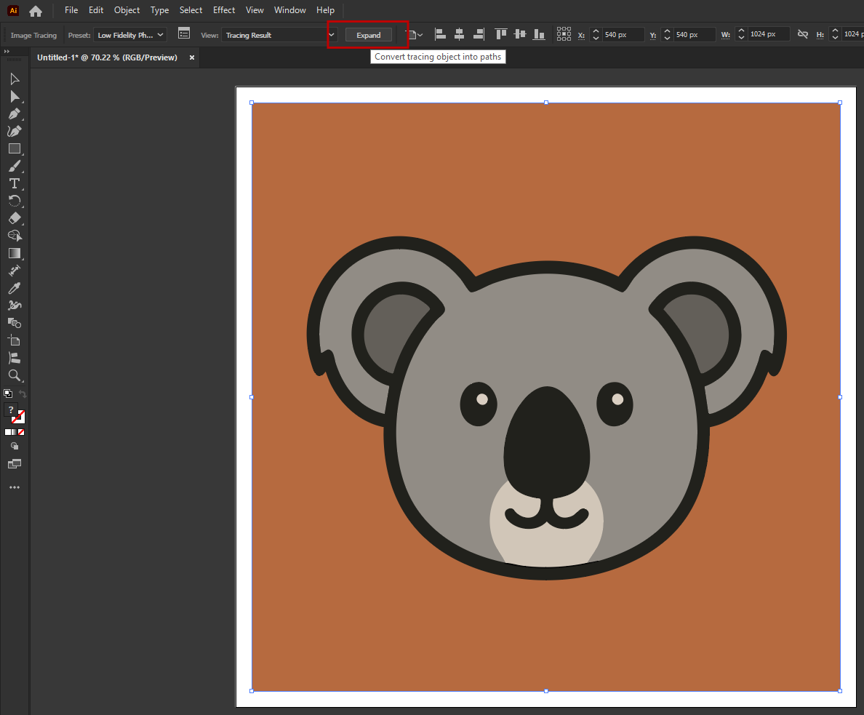Screen dimensions: 864x715
Task: Open the Image Trace panel icon
Action: 184,34
